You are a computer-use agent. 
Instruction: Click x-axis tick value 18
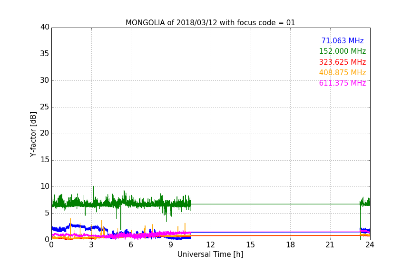pos(291,245)
